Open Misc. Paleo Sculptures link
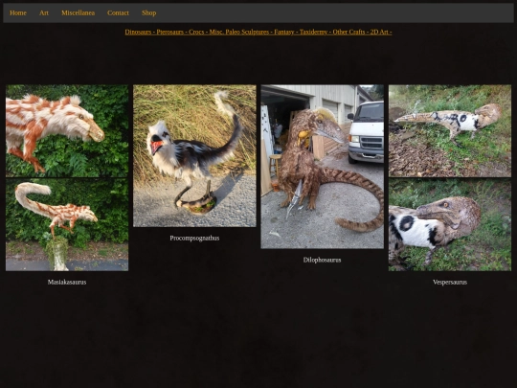This screenshot has height=388, width=517. coord(239,32)
